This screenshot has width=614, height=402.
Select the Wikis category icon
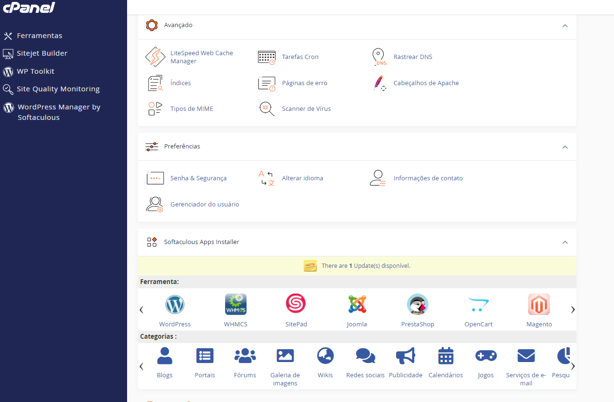(326, 355)
